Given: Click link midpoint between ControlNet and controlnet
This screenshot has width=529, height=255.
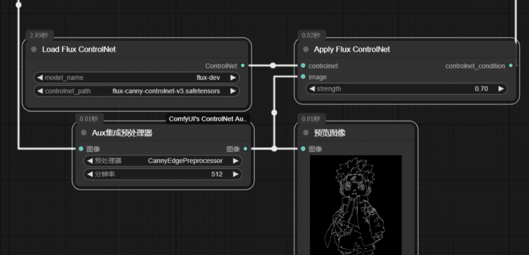Looking at the screenshot, I should coord(273,65).
